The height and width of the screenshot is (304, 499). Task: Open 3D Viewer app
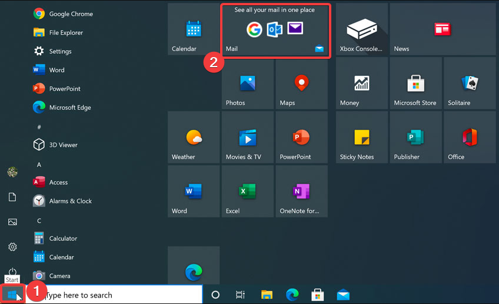point(55,145)
